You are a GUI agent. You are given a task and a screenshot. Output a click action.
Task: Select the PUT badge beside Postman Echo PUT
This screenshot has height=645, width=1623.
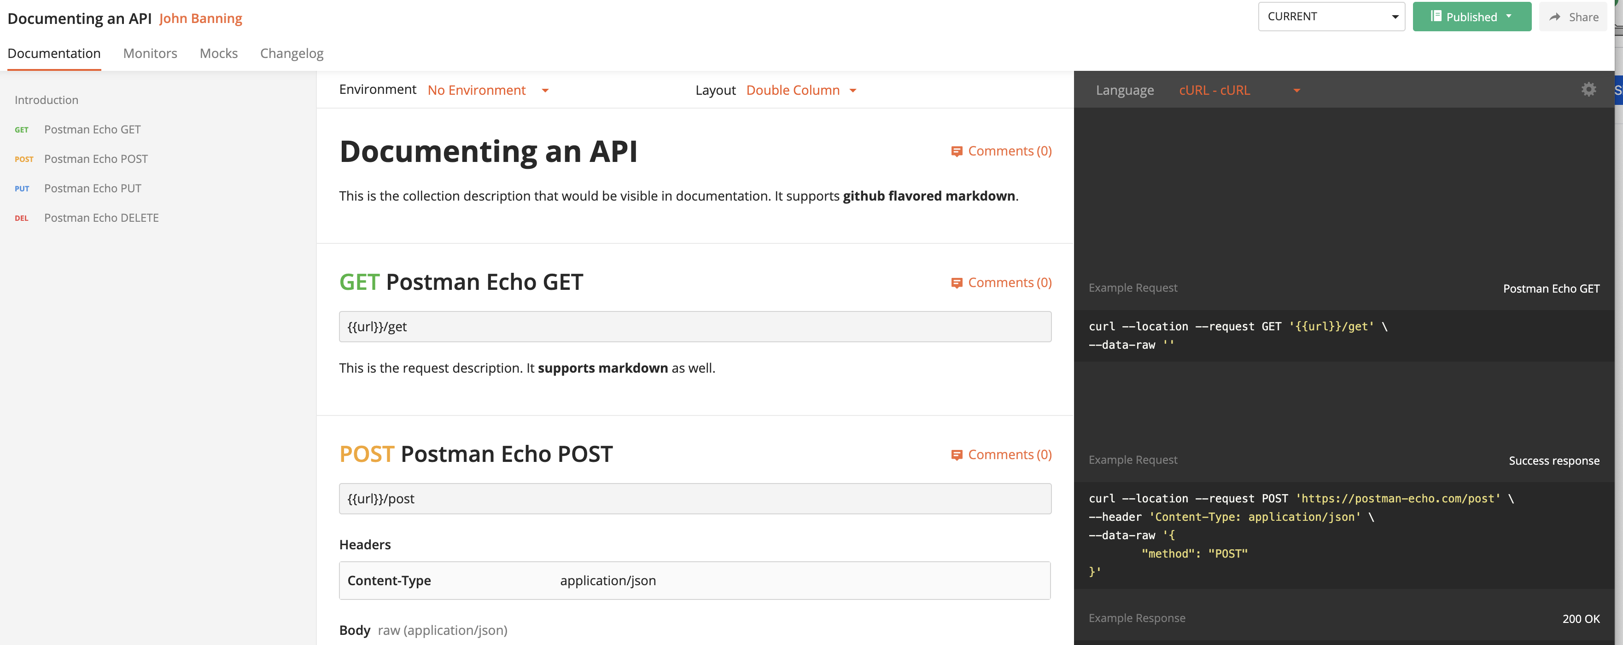click(22, 189)
